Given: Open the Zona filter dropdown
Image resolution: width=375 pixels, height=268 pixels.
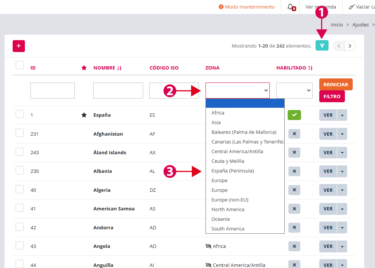Looking at the screenshot, I should tap(237, 90).
